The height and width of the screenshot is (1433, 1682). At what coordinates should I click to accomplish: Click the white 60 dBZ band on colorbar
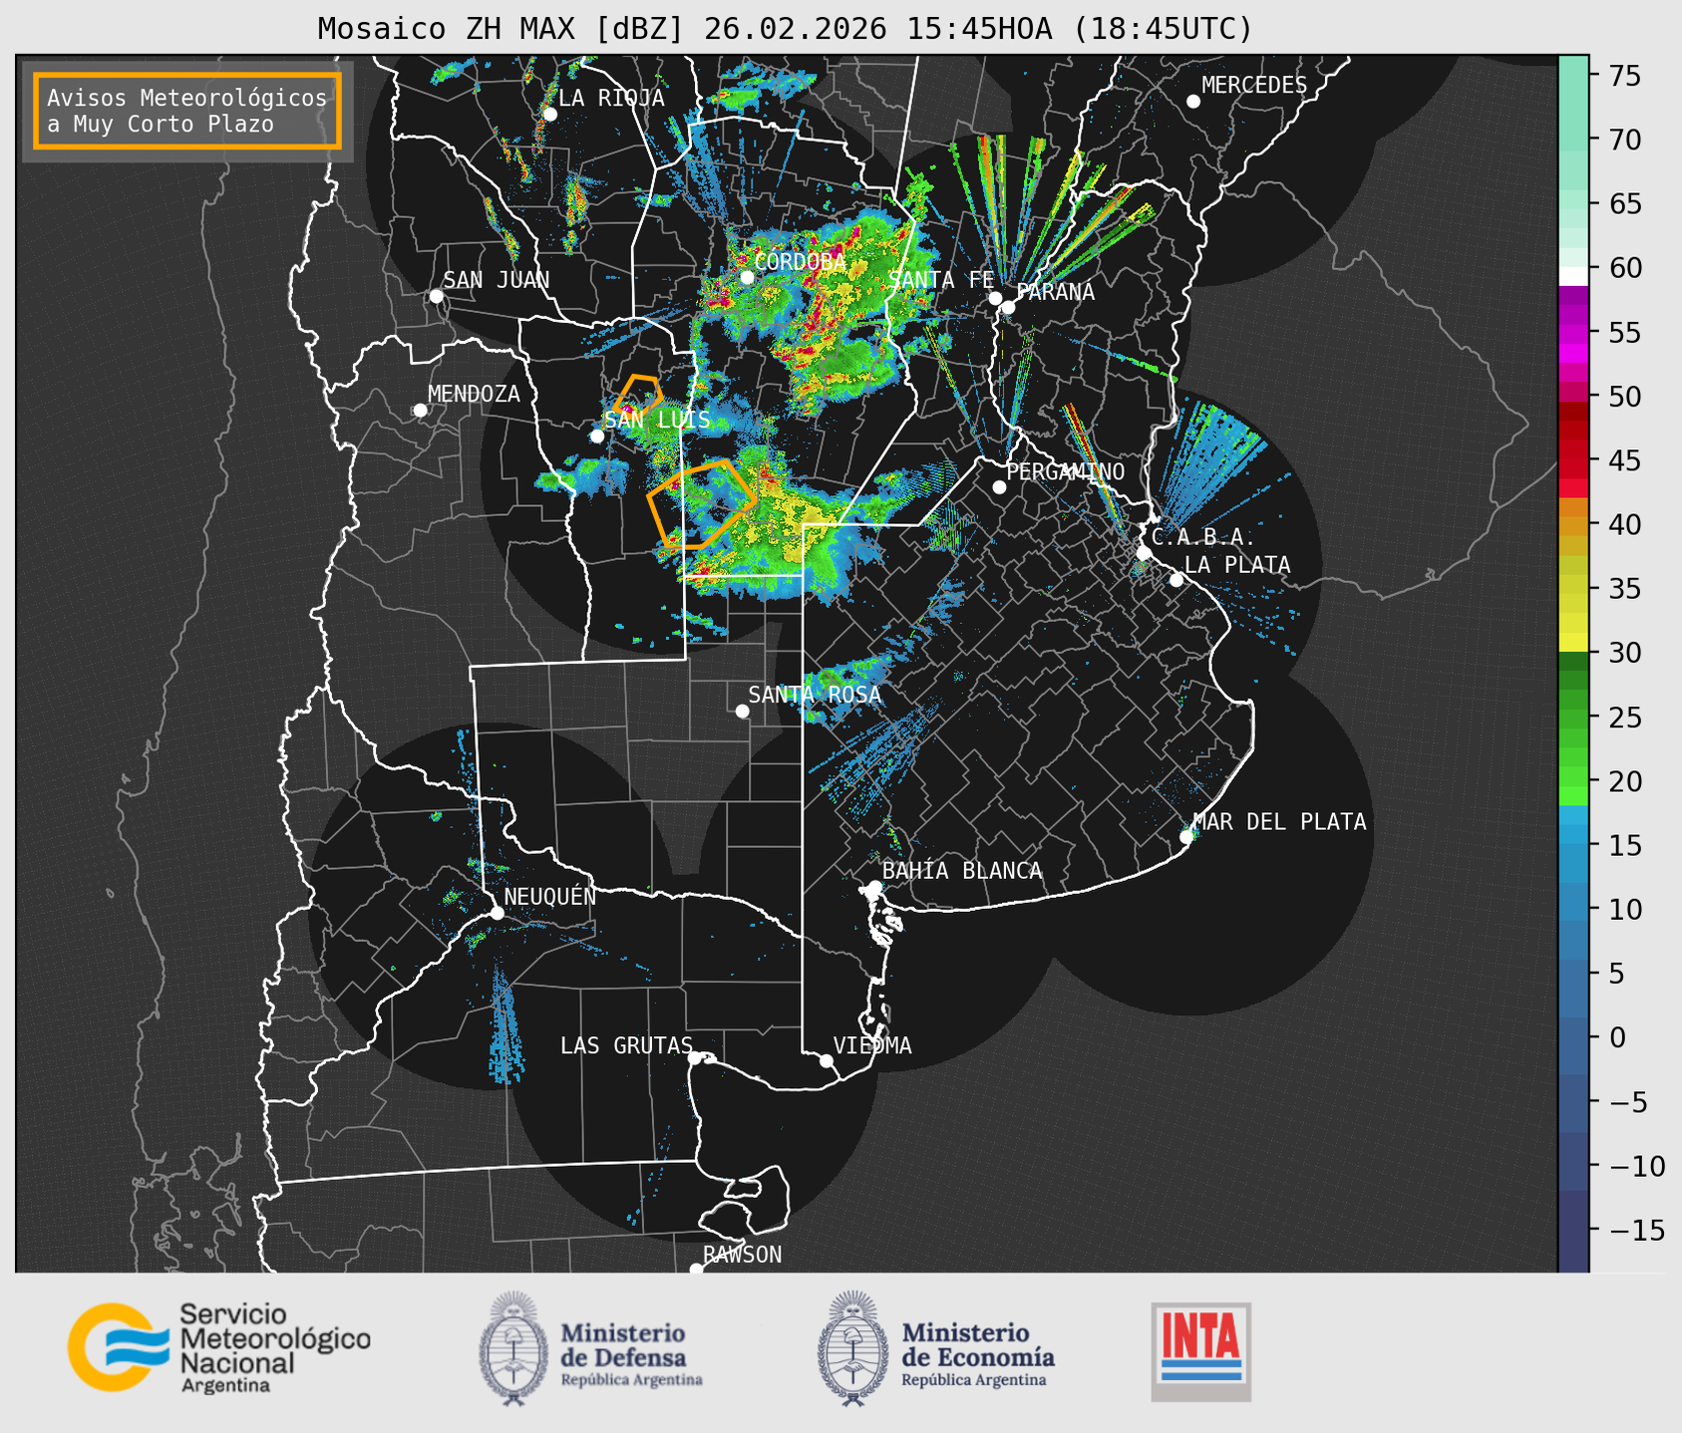tap(1573, 275)
